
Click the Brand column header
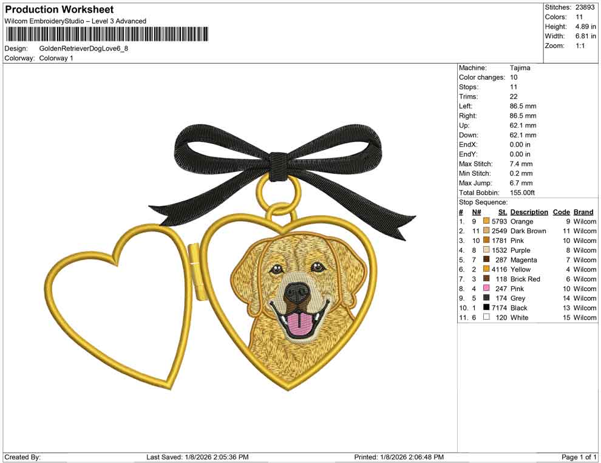tap(583, 211)
